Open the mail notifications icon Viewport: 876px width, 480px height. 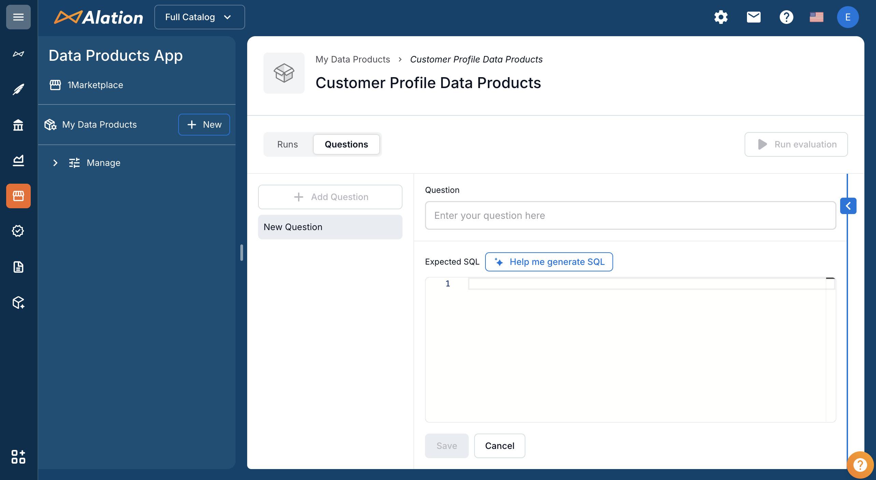pos(753,17)
